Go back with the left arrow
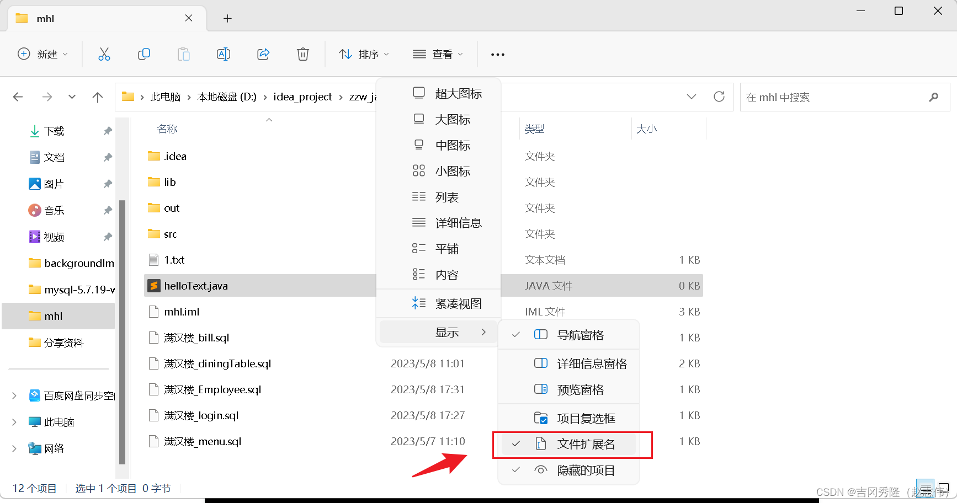Image resolution: width=957 pixels, height=503 pixels. [x=18, y=97]
